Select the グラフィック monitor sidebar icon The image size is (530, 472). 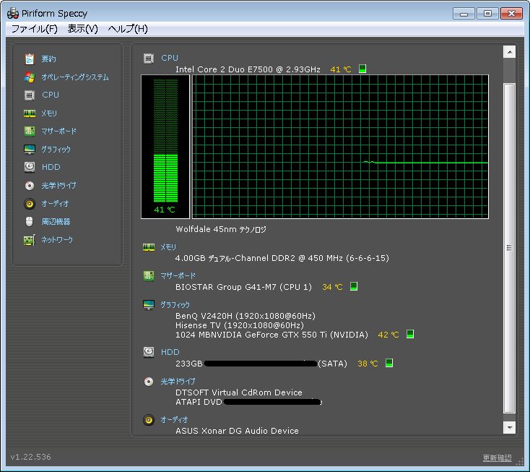[x=30, y=149]
